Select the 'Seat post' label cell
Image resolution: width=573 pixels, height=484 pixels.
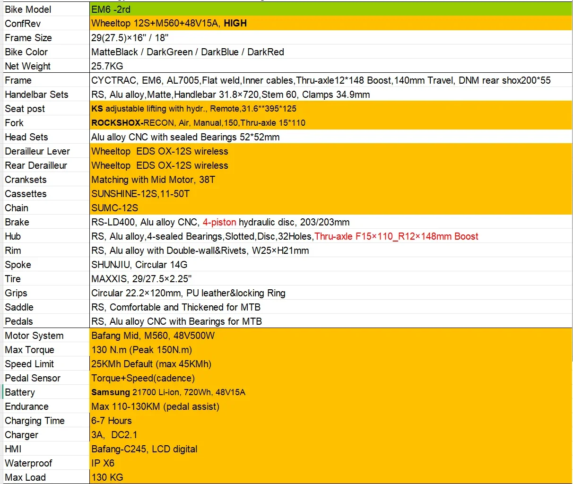45,109
